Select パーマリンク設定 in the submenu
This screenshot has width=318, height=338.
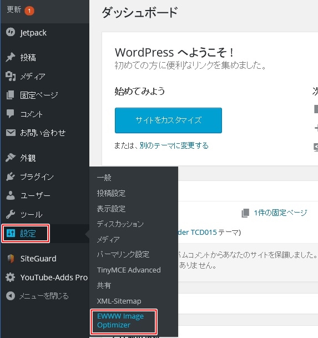(x=123, y=255)
